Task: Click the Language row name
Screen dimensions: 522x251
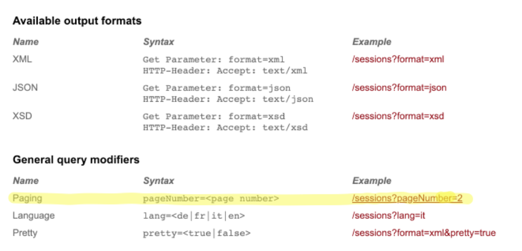Action: 33,215
